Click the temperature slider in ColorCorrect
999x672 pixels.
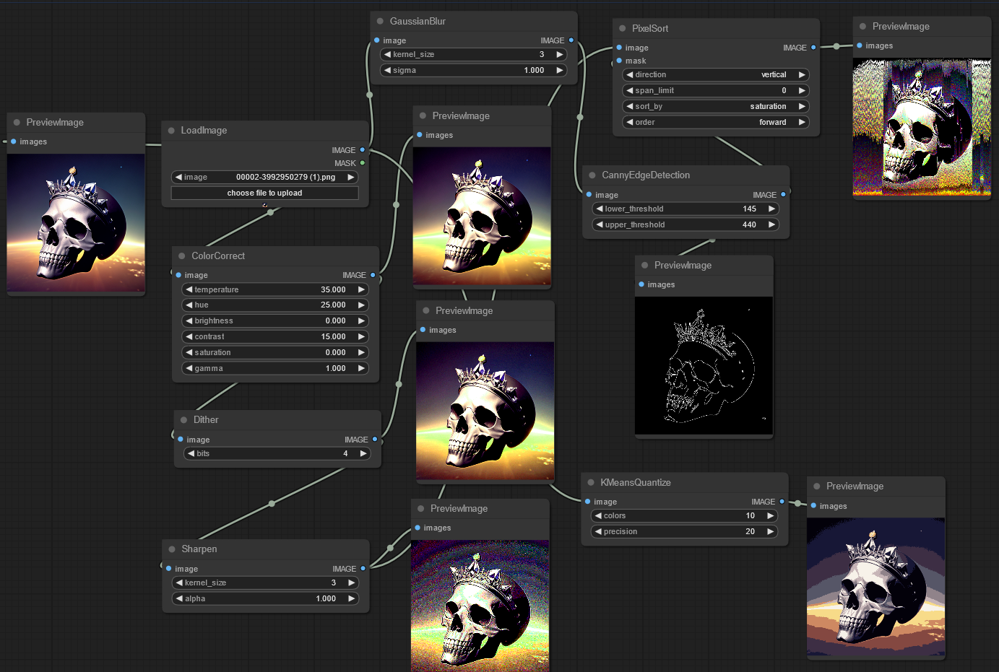pyautogui.click(x=275, y=290)
